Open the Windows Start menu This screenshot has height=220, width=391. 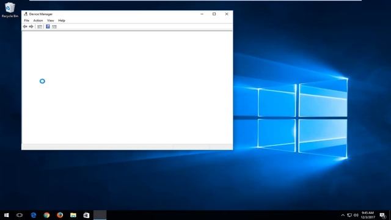pos(7,215)
